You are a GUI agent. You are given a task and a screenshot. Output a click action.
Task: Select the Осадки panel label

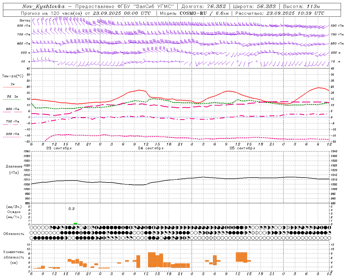point(14,212)
